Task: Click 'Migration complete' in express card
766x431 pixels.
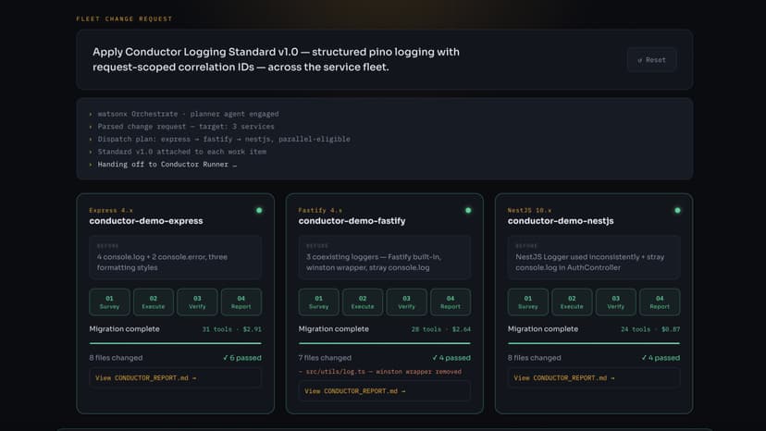Action: pos(124,329)
